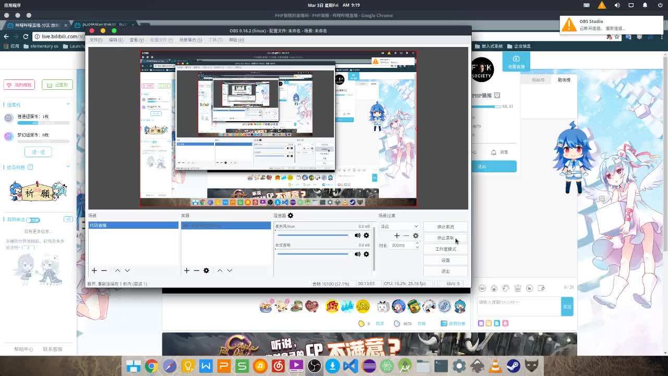
Task: Open the source properties gear icon
Action: click(206, 271)
